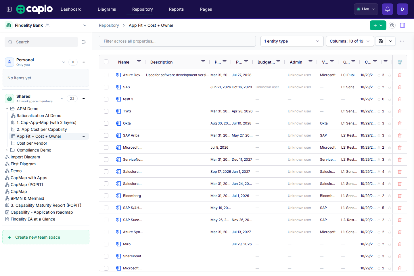Switch to the Reports tab
Screen dimensions: 414x276
[x=177, y=9]
